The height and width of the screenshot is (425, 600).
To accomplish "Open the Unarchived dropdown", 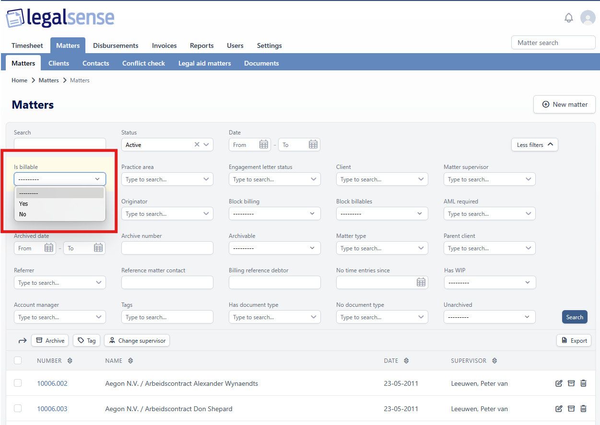I will (490, 317).
